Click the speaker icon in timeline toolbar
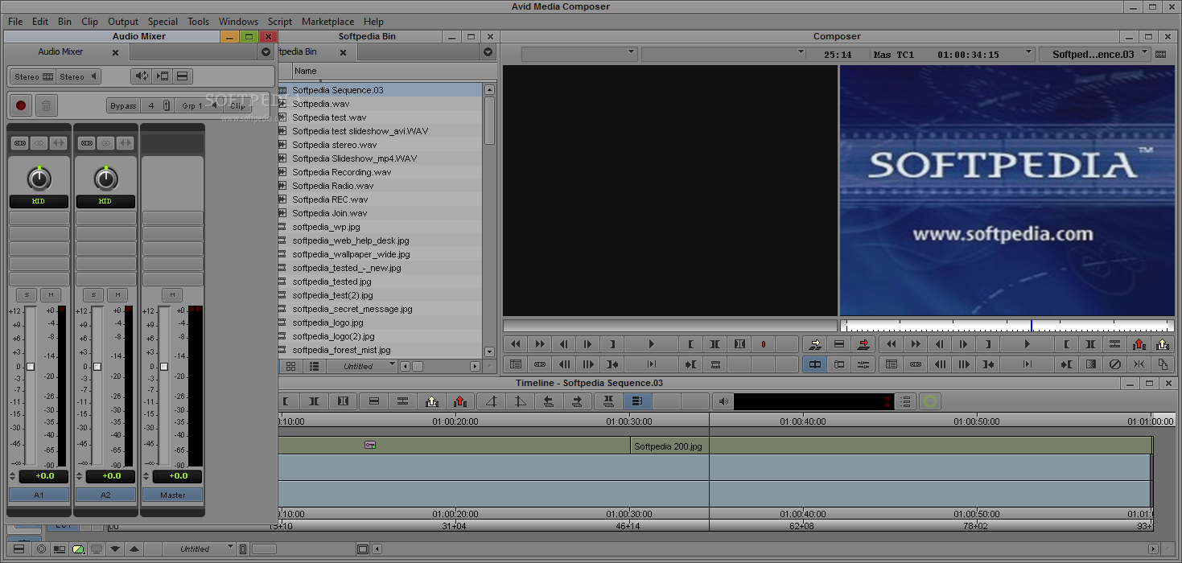Image resolution: width=1182 pixels, height=563 pixels. point(723,401)
